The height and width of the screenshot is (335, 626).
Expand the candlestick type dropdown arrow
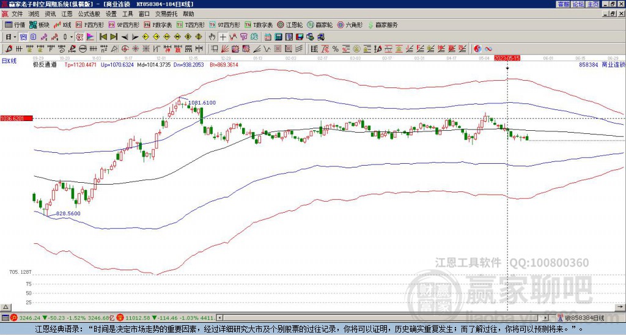(72, 37)
